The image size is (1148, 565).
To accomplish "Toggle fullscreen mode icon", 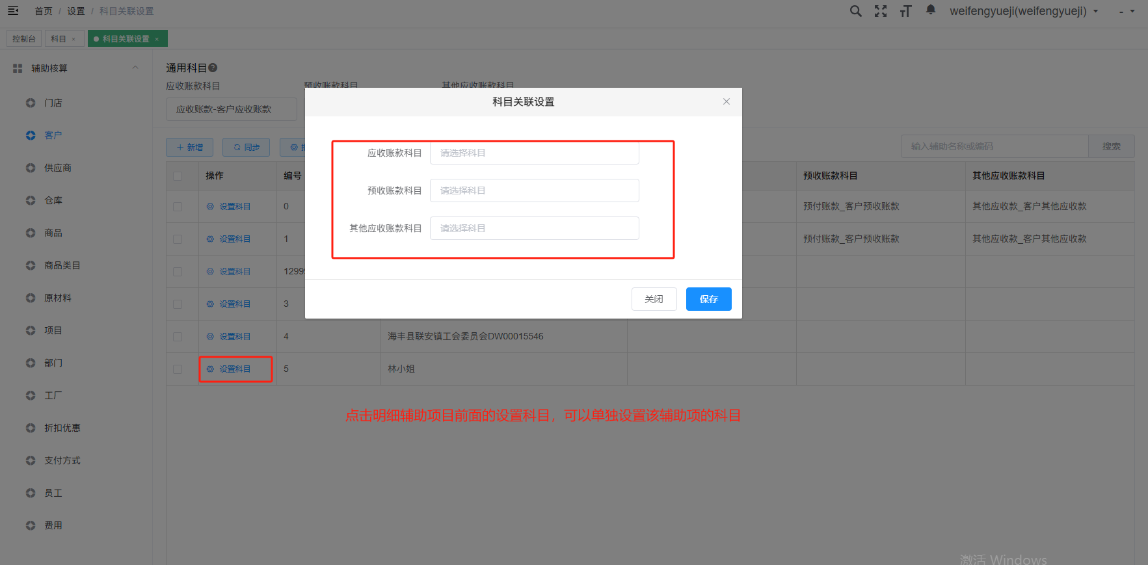I will (x=881, y=11).
